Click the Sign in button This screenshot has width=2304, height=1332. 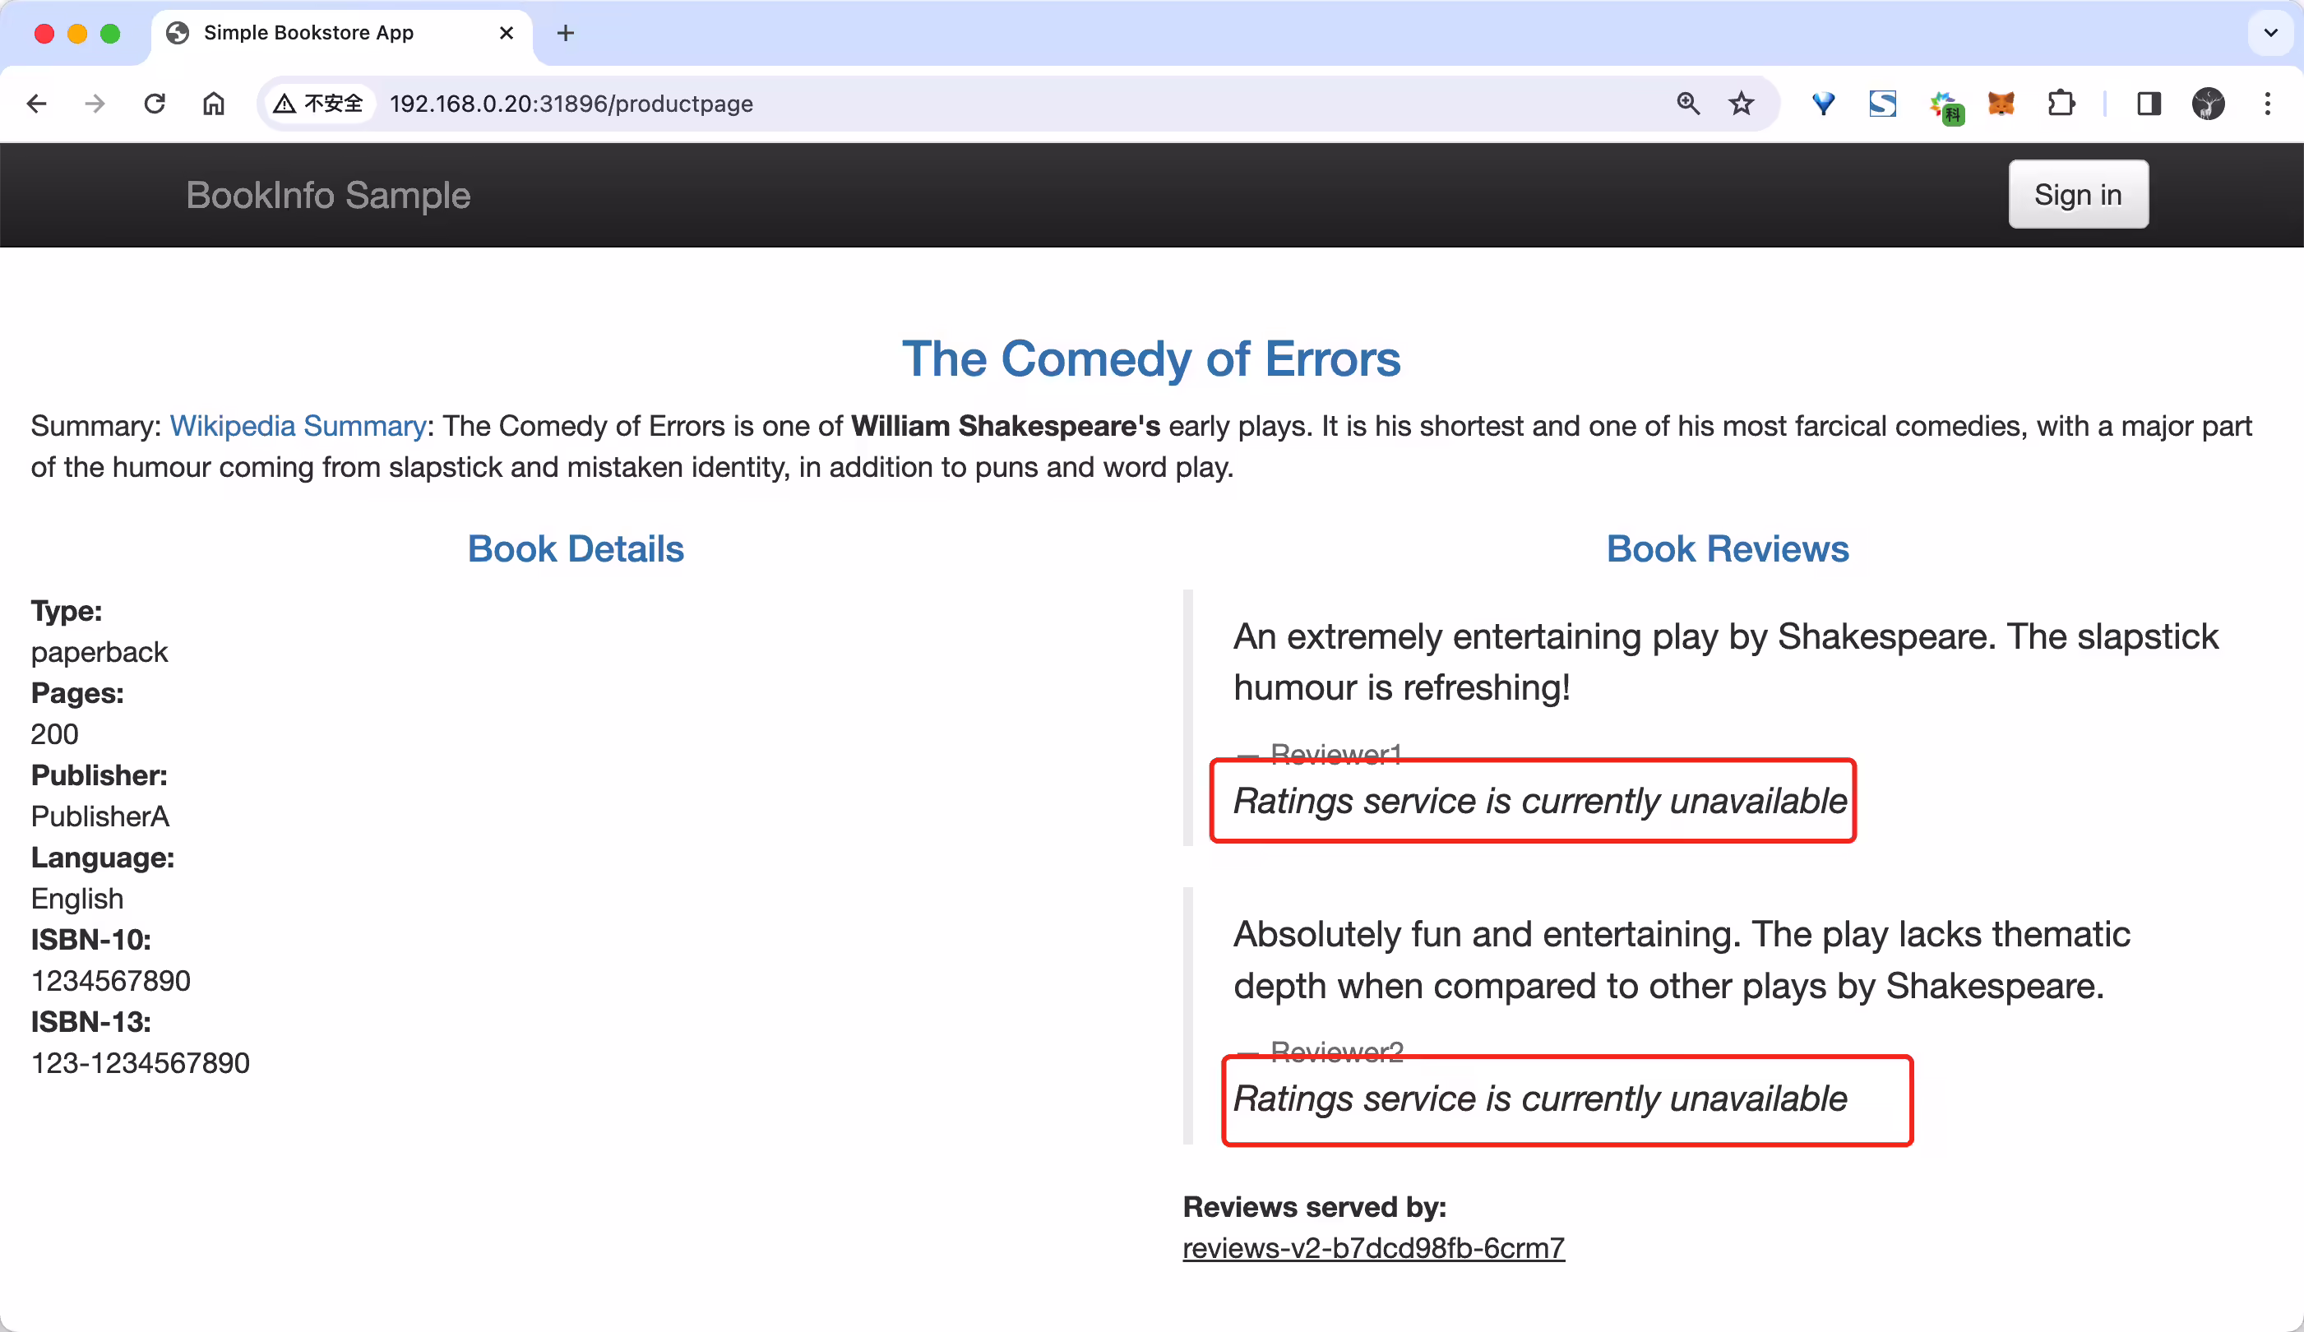(x=2078, y=195)
